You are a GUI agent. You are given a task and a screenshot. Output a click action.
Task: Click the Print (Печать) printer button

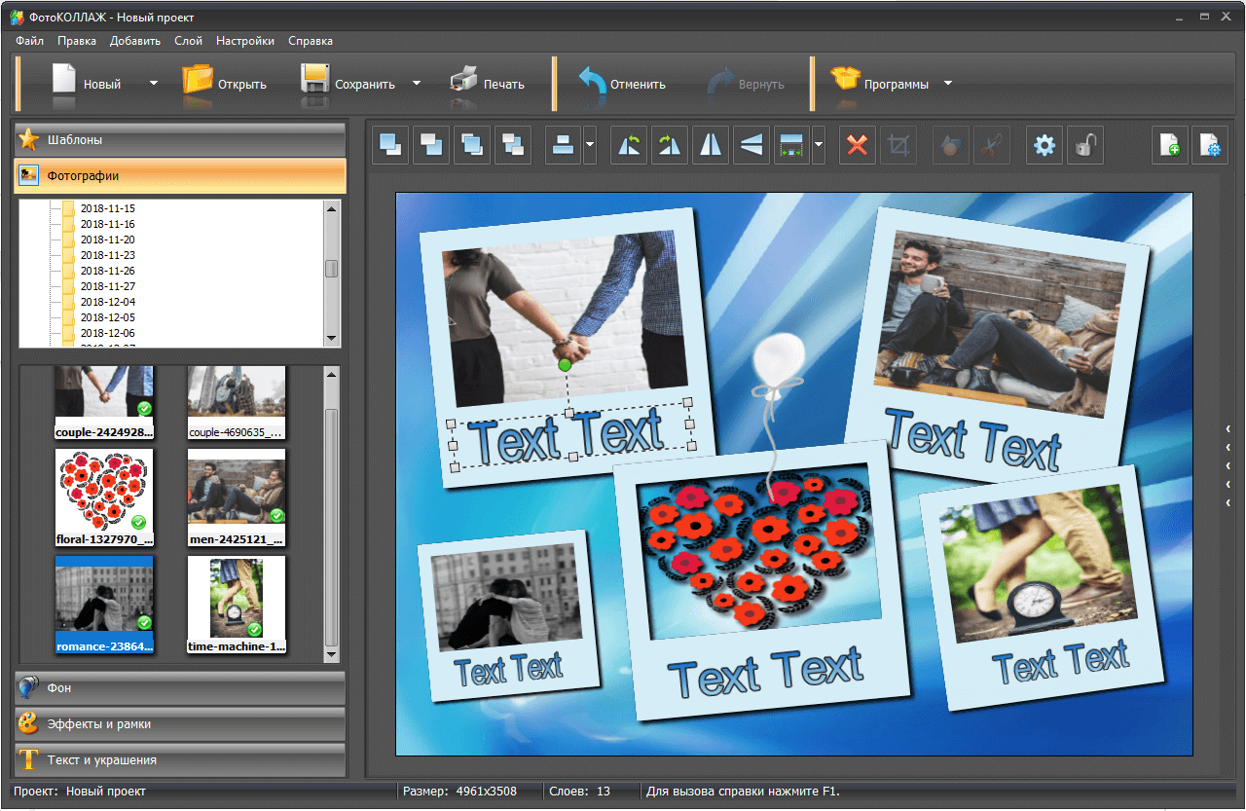[488, 84]
